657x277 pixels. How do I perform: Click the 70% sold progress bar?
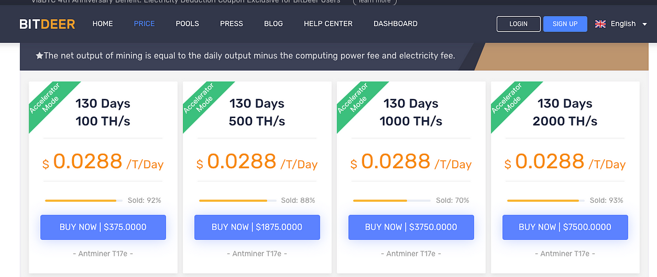pos(391,201)
